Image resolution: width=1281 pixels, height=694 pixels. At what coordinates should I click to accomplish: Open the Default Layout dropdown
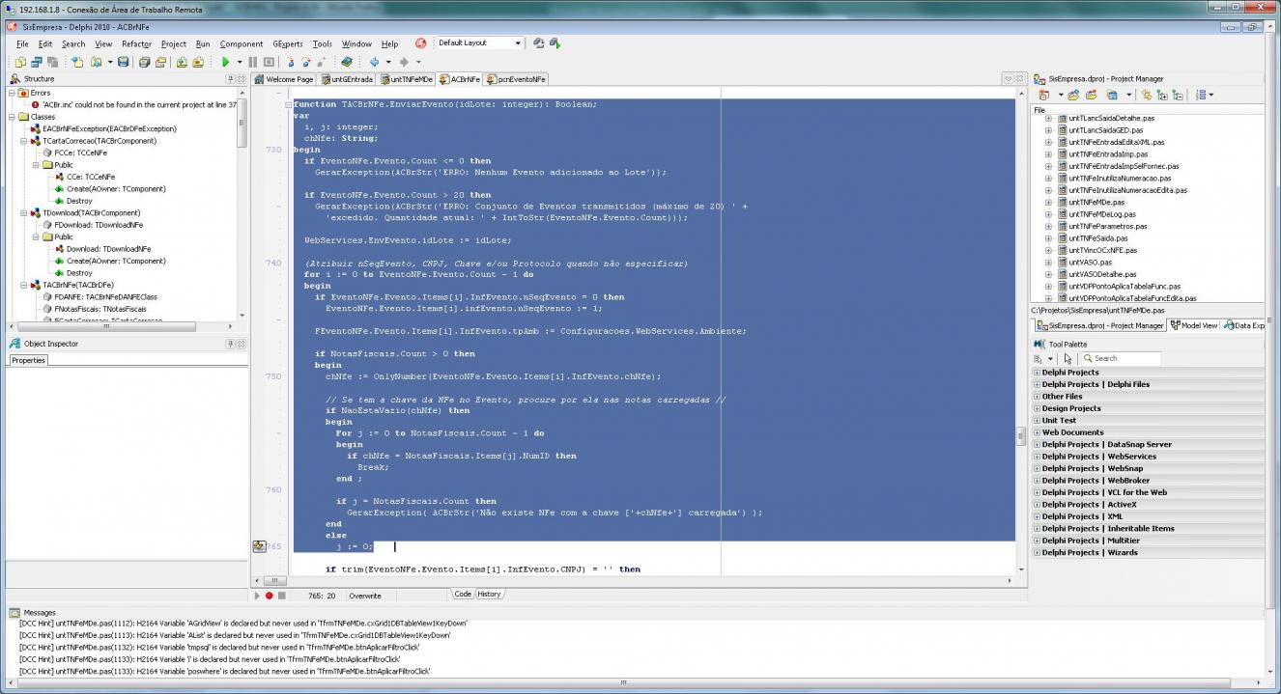tap(518, 43)
